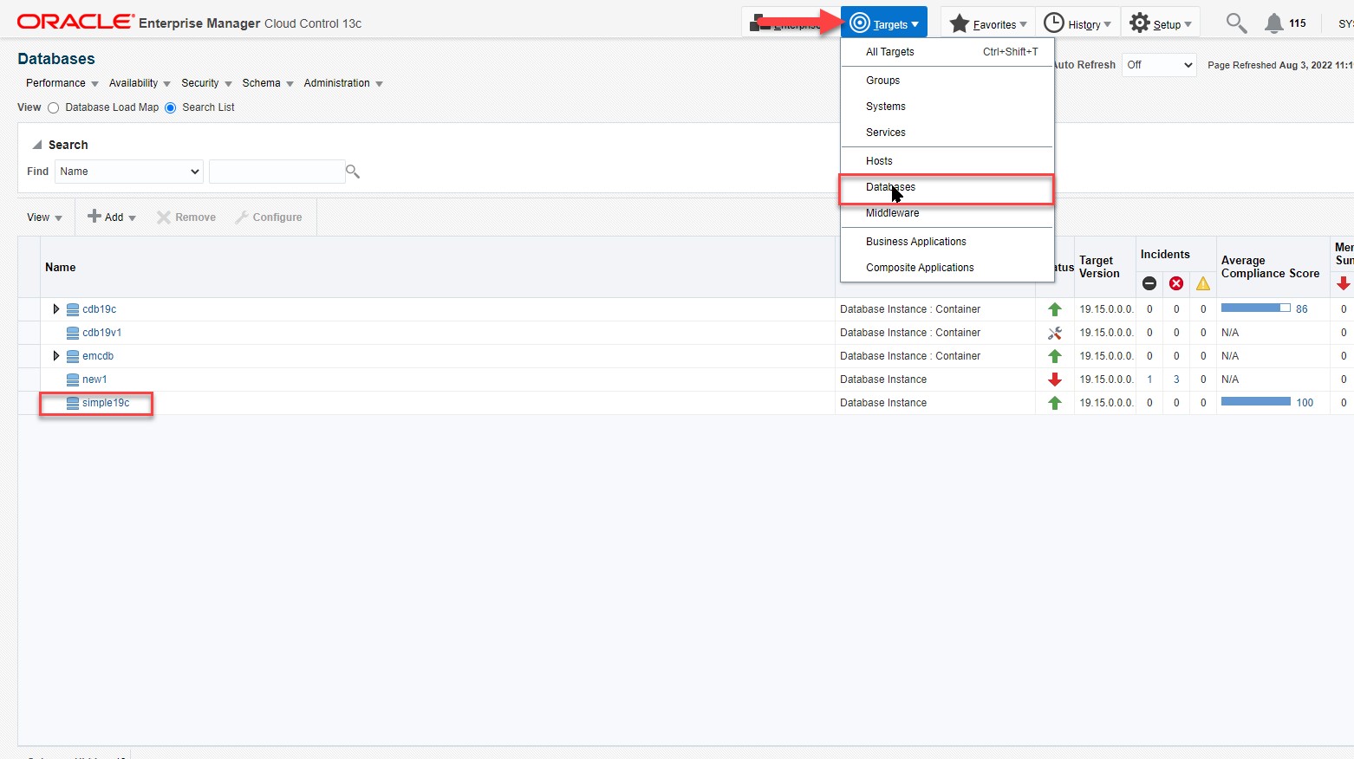Click the fatal incidents black column icon
Viewport: 1354px width, 759px height.
coord(1149,283)
